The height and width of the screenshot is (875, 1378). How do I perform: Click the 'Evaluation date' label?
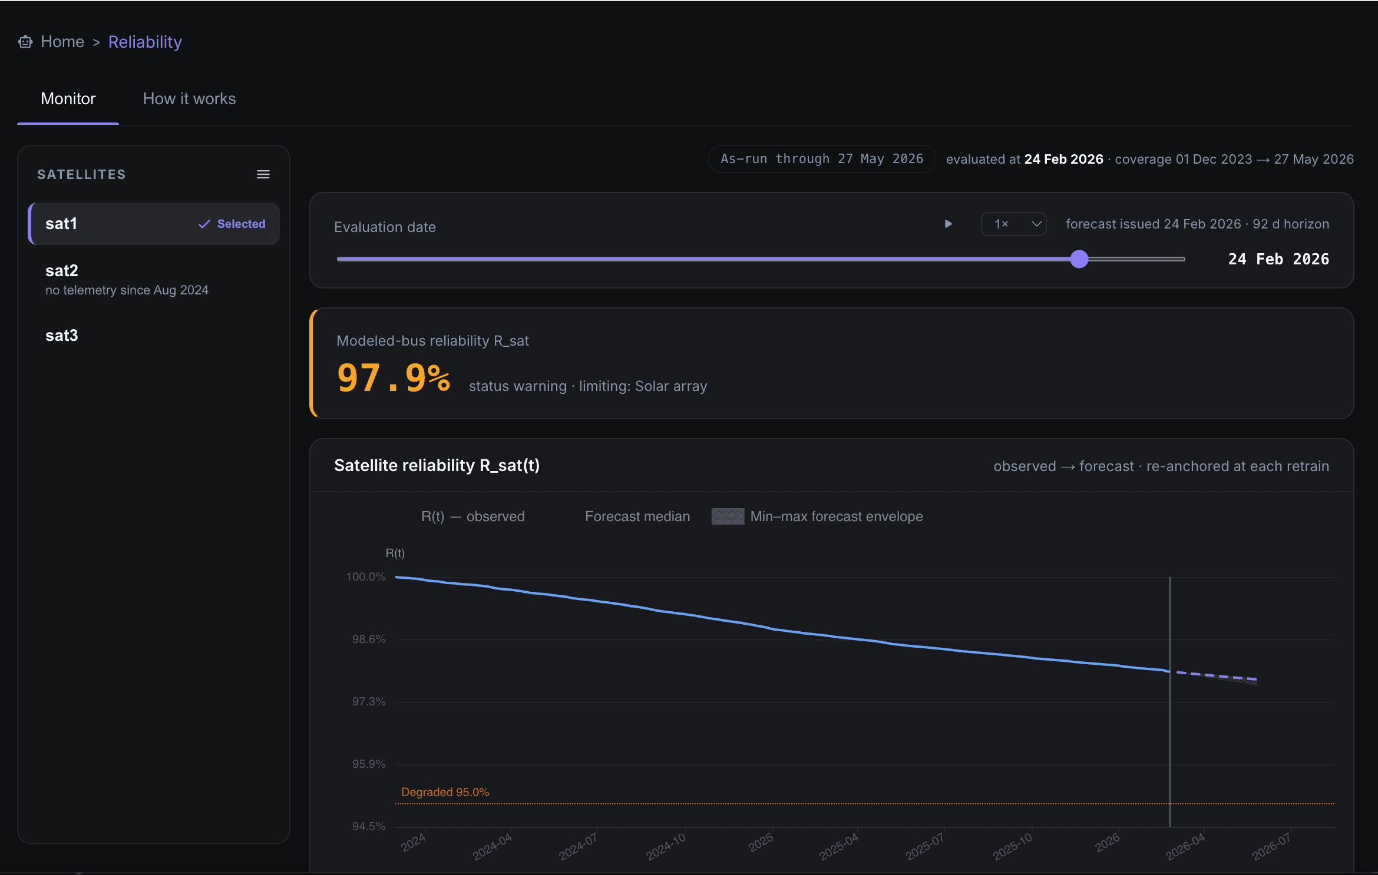385,227
